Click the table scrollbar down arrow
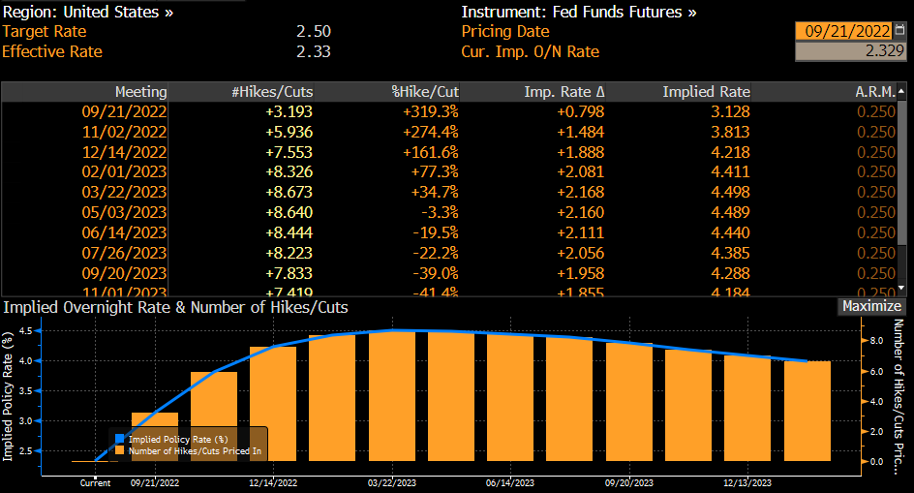Viewport: 914px width, 493px height. (901, 288)
